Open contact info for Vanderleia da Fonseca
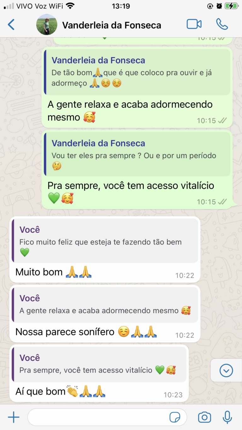 (x=112, y=25)
